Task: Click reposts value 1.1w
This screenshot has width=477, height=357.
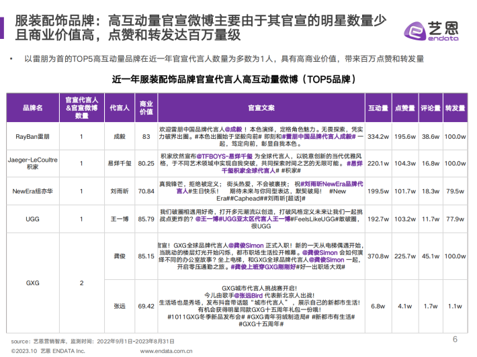Action: pyautogui.click(x=455, y=306)
